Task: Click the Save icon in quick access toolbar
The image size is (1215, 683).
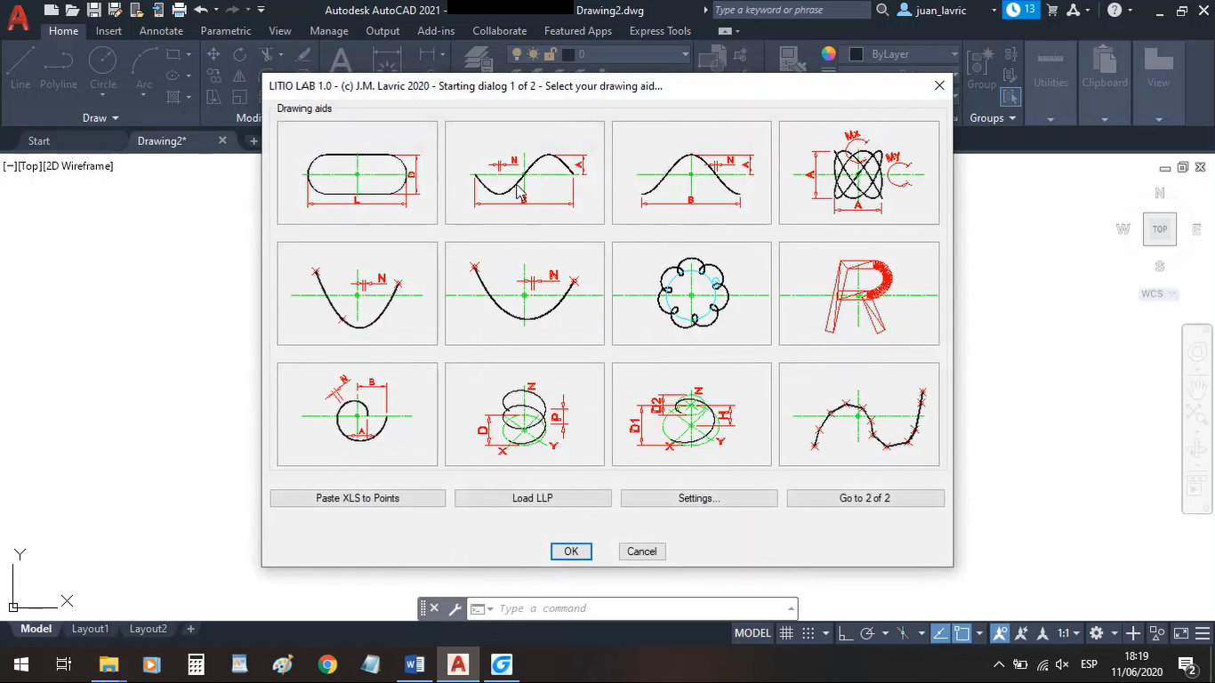Action: (x=93, y=10)
